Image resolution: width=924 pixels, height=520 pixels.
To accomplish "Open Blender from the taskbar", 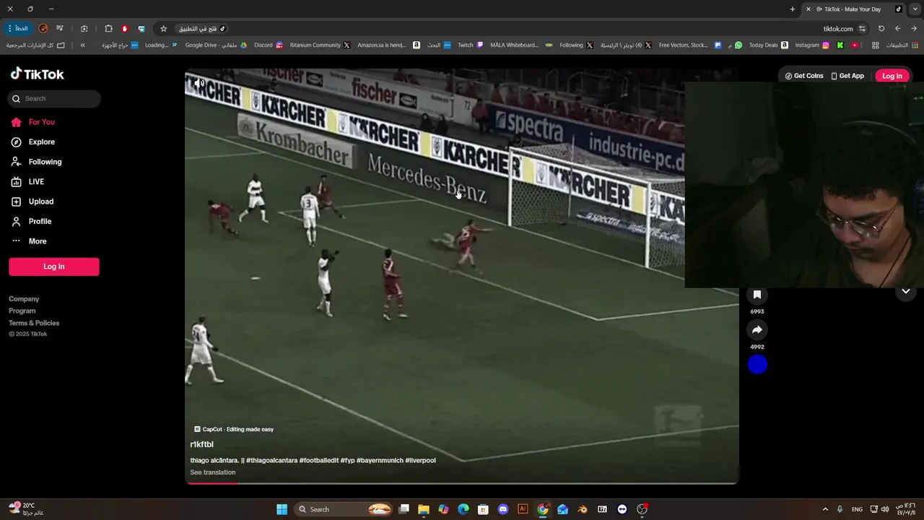I will tap(582, 509).
